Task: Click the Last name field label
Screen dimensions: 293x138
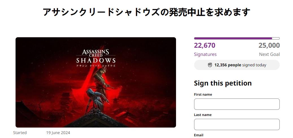Action: point(203,115)
